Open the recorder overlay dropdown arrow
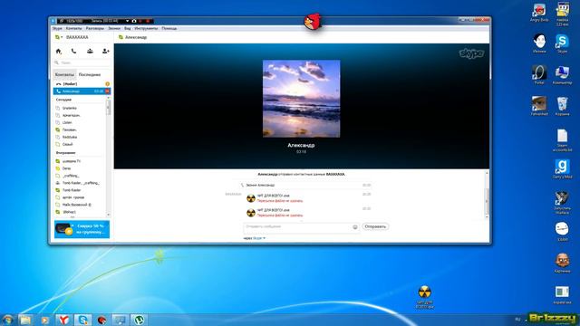Screen dimensions: 580x326 [x=127, y=21]
